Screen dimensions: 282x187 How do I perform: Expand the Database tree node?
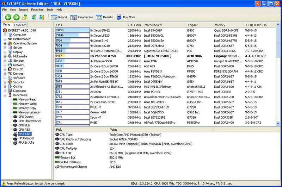(5, 91)
